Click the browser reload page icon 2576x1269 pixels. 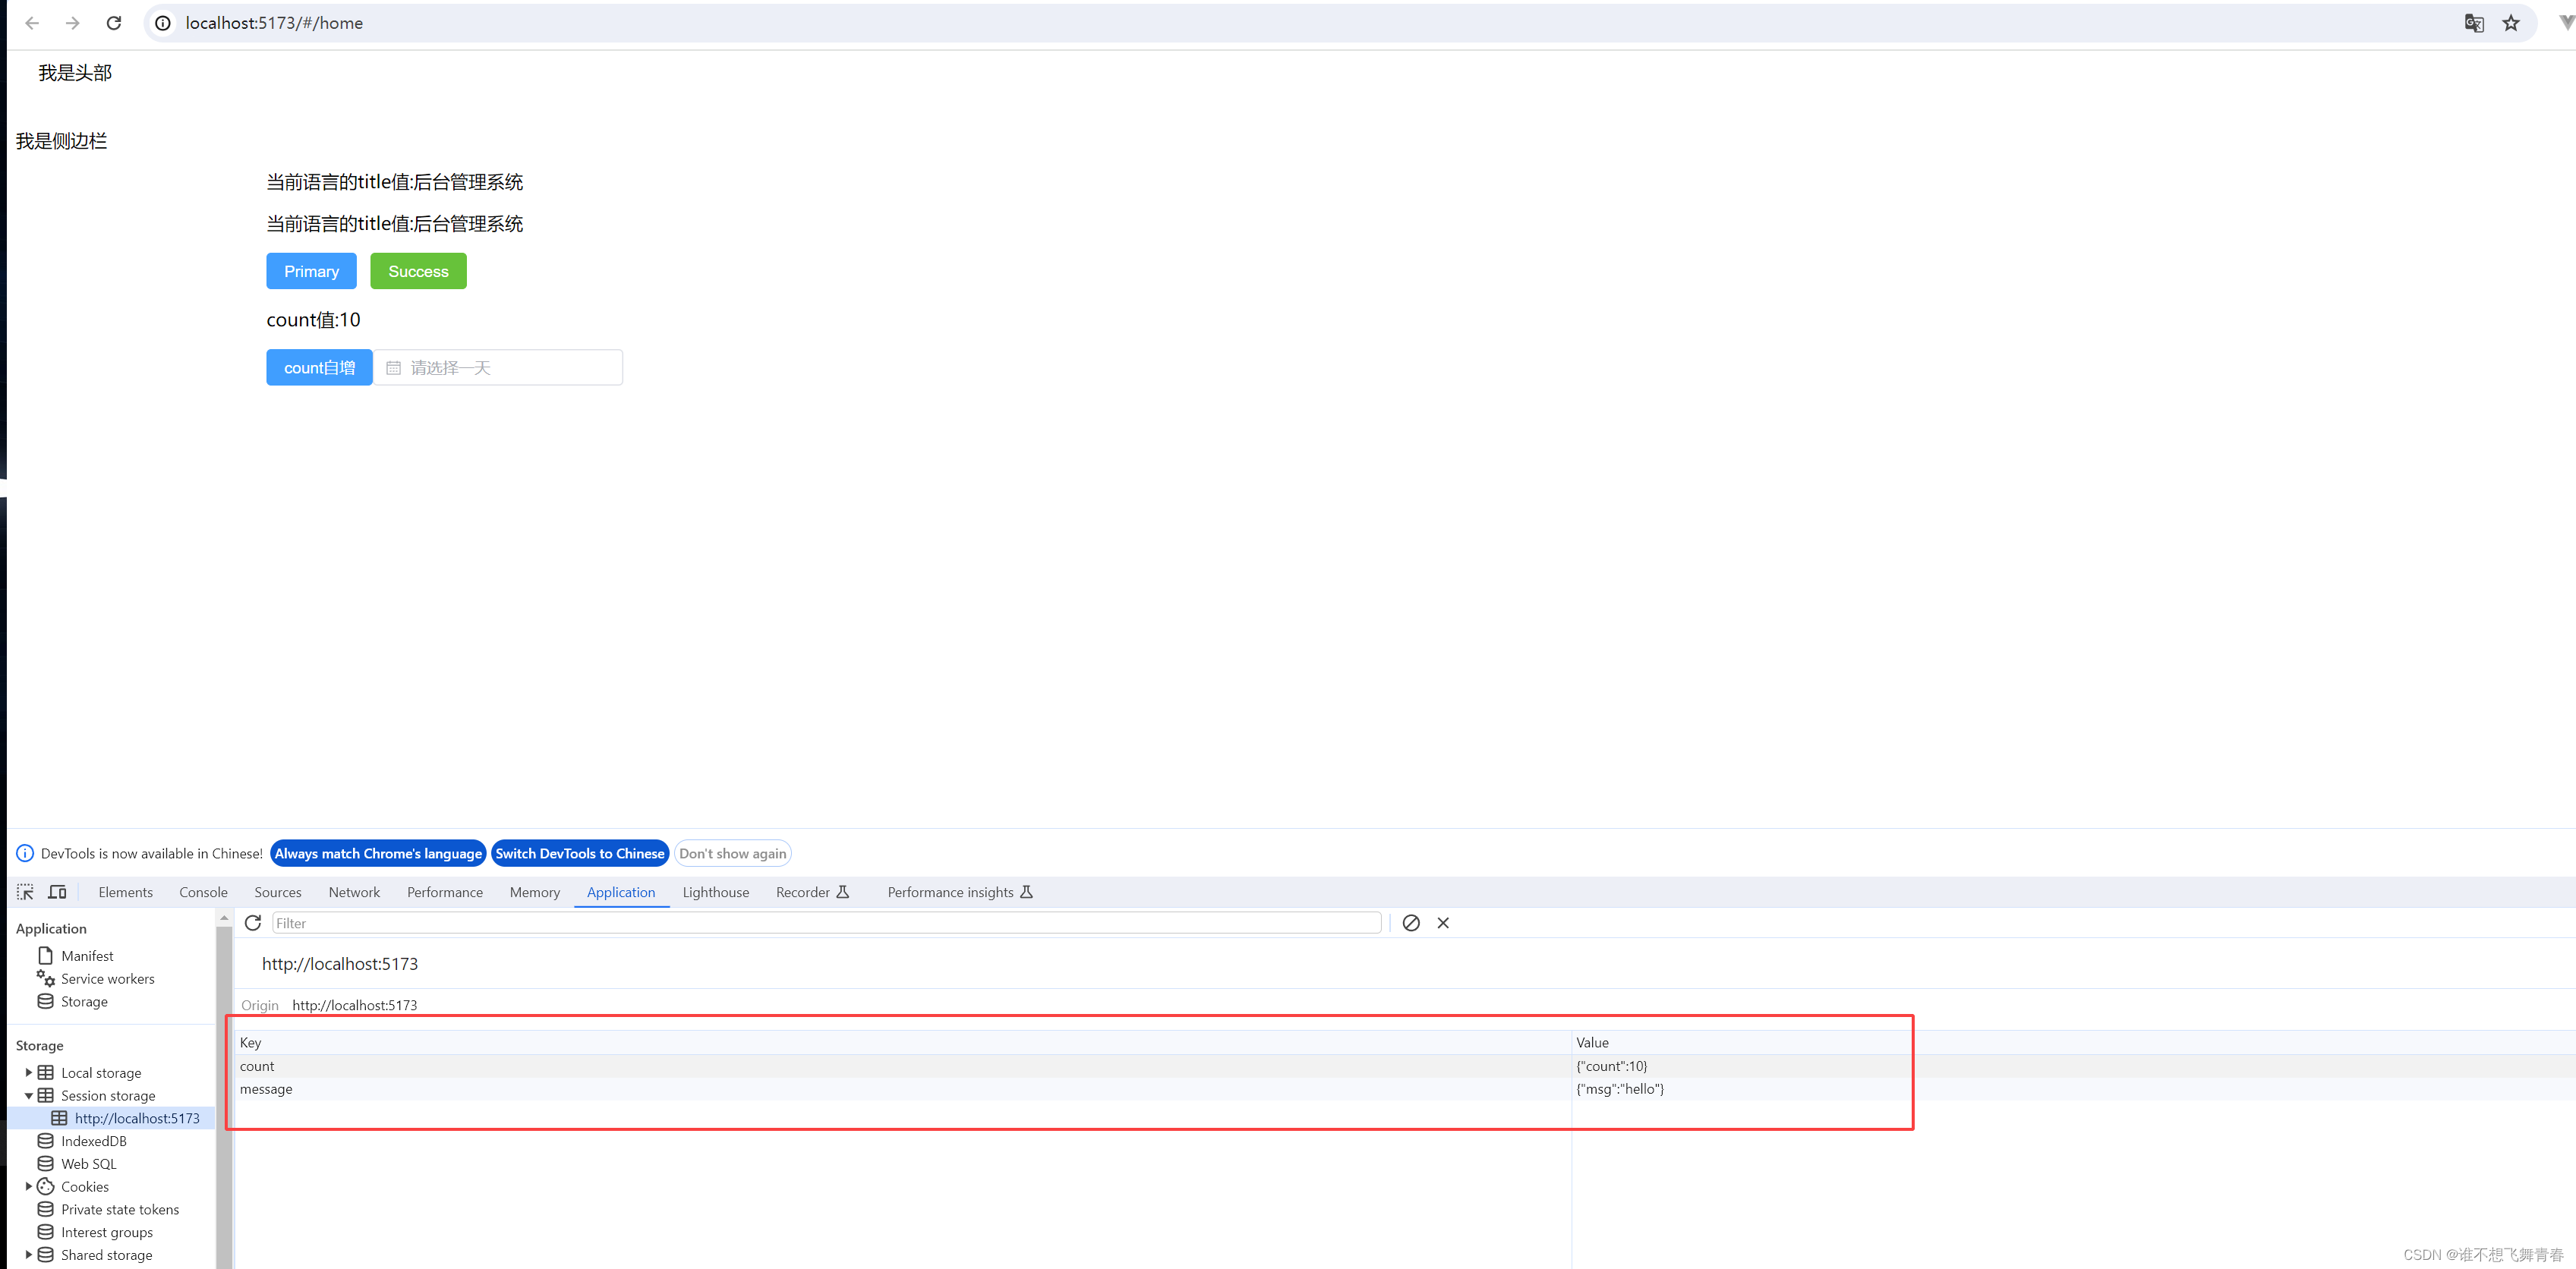coord(114,23)
